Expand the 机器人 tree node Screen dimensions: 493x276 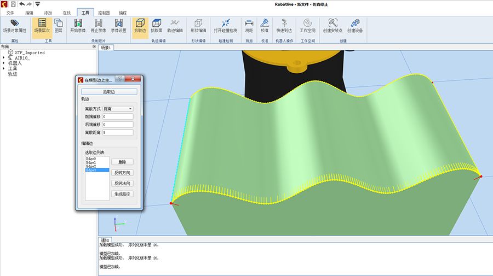(x=4, y=63)
